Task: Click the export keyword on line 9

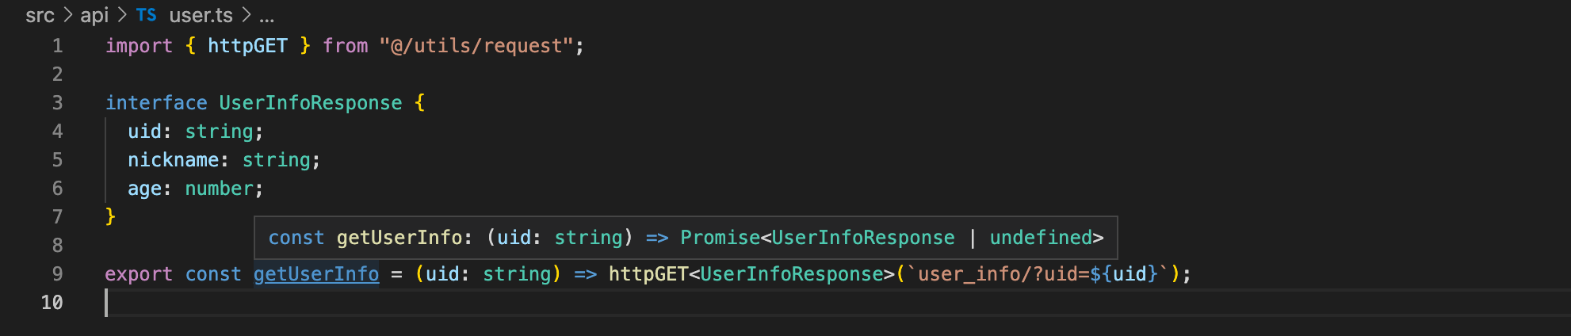Action: (x=139, y=274)
